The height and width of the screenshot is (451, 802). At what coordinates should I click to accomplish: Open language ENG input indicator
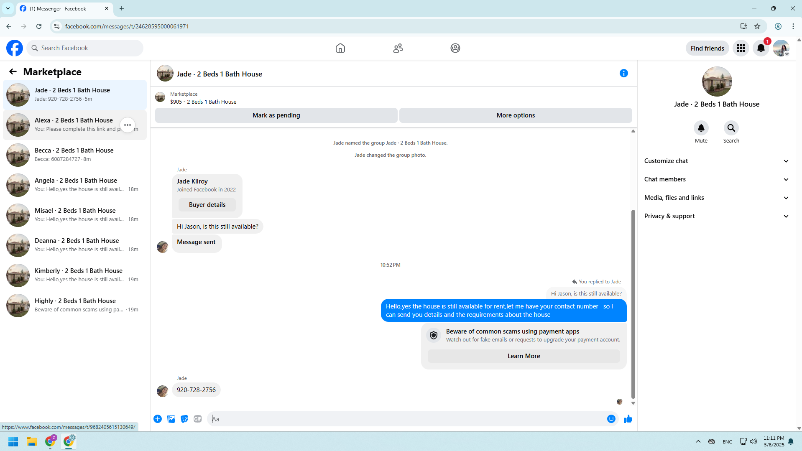click(x=727, y=442)
